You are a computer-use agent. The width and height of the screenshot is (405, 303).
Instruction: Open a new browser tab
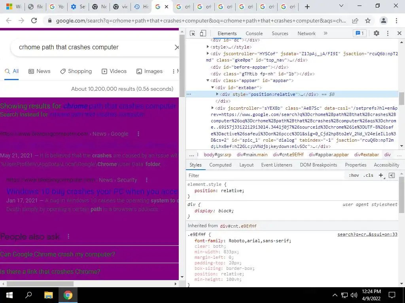pyautogui.click(x=307, y=7)
